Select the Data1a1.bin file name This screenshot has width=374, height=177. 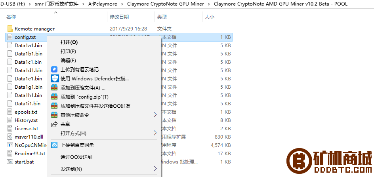pos(29,45)
